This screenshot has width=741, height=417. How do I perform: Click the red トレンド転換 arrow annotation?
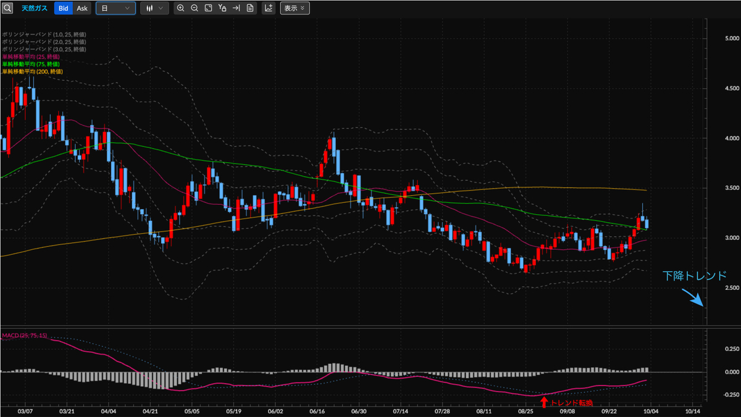[544, 402]
